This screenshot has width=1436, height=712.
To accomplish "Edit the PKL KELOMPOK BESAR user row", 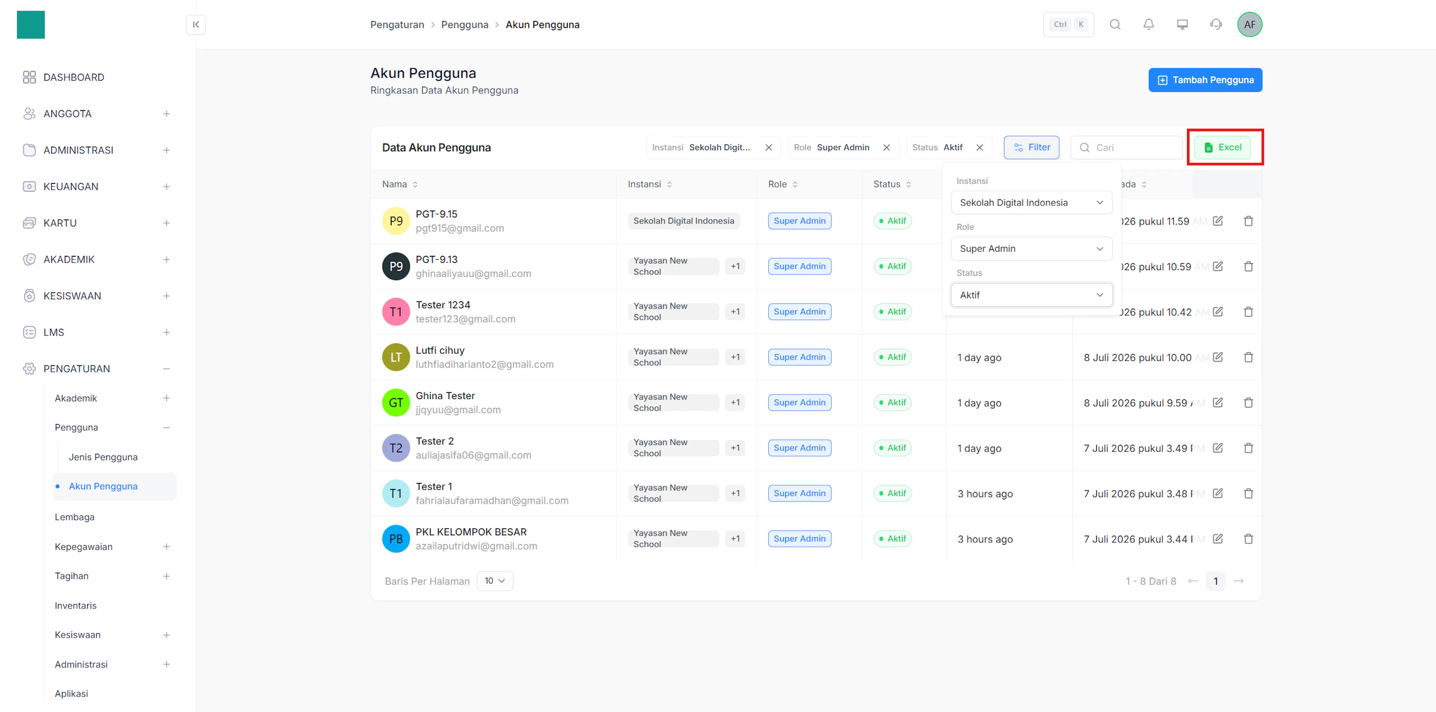I will (1218, 539).
